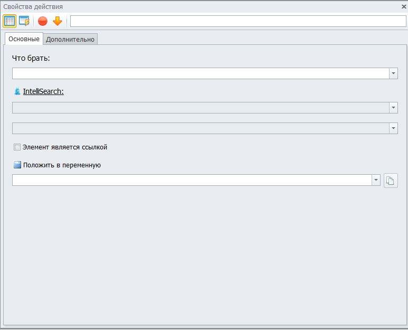Select the table view toolbar icon
Screen dimensions: 408x330
click(10, 21)
